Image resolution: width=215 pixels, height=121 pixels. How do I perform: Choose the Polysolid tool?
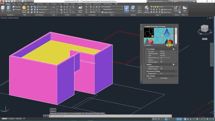point(16,7)
